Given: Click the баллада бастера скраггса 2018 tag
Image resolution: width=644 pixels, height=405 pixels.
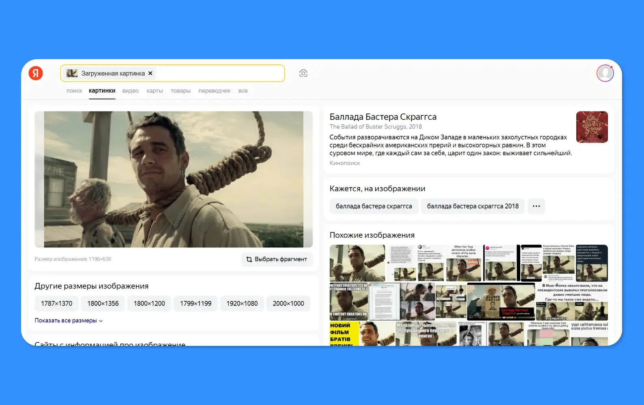Looking at the screenshot, I should coord(473,206).
